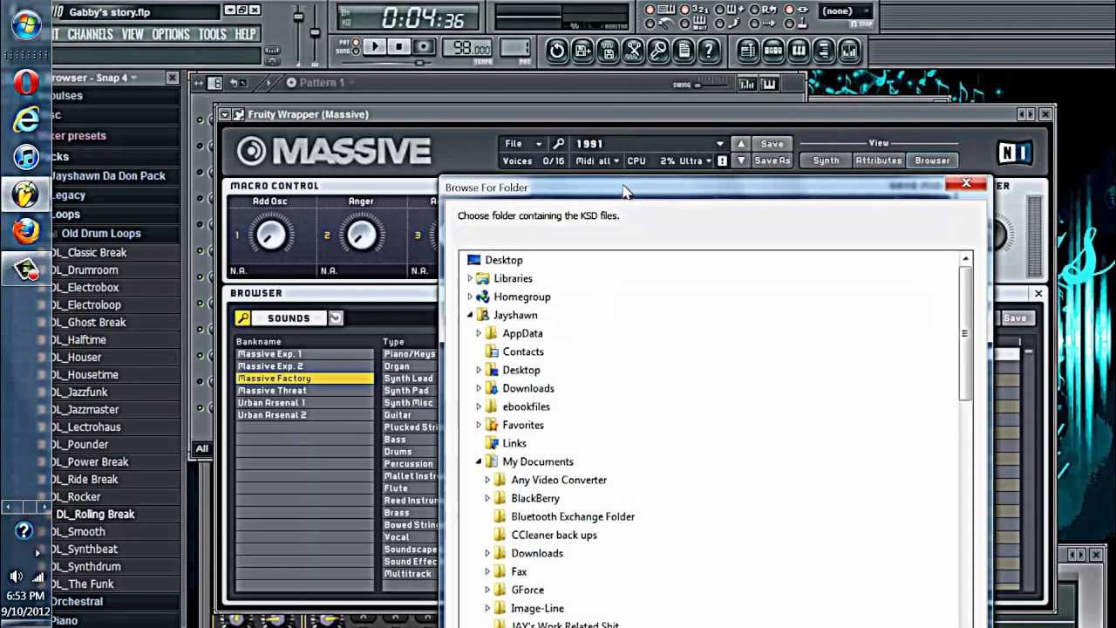1116x628 pixels.
Task: Click the Fruity Wrapper window options arrow
Action: coord(225,114)
